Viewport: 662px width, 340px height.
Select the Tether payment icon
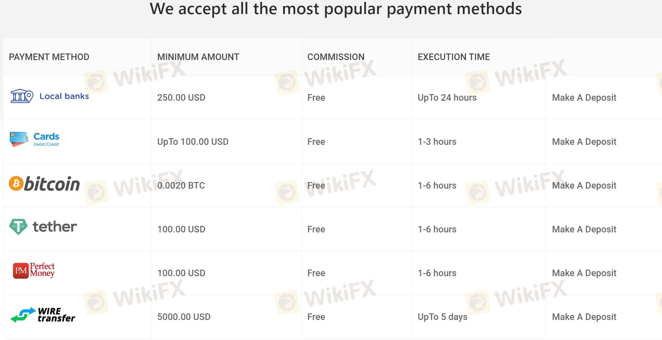pos(18,226)
